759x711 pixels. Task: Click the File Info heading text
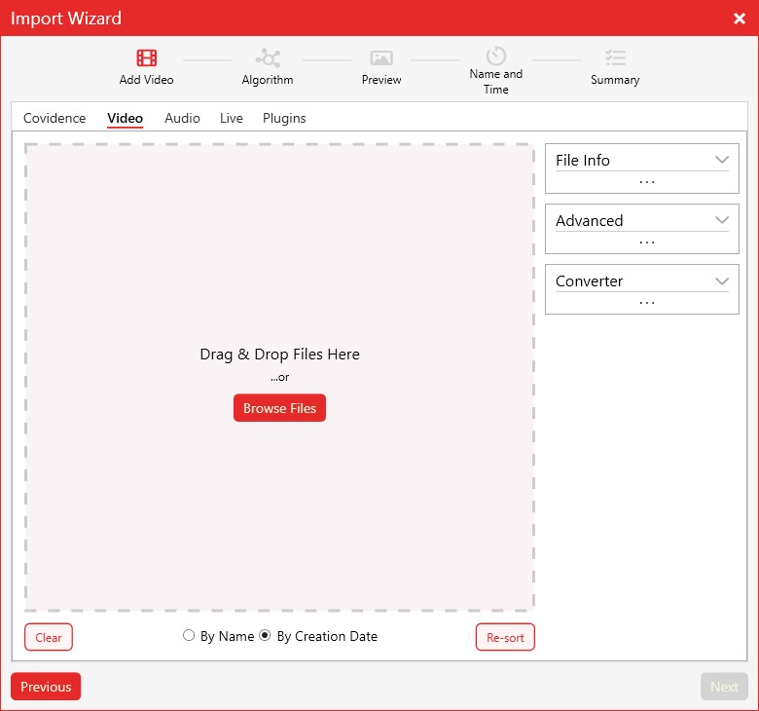click(582, 160)
